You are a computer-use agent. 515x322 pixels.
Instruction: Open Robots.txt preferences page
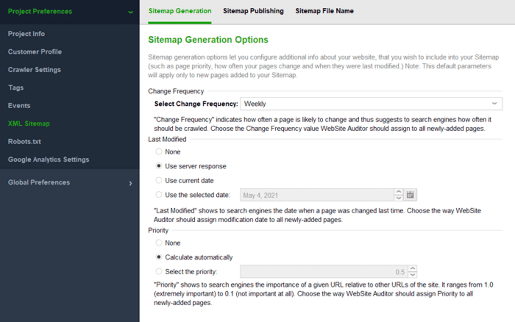click(x=25, y=141)
